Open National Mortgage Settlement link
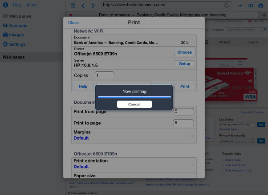Screen dimensions: 268x195 pos(178,185)
